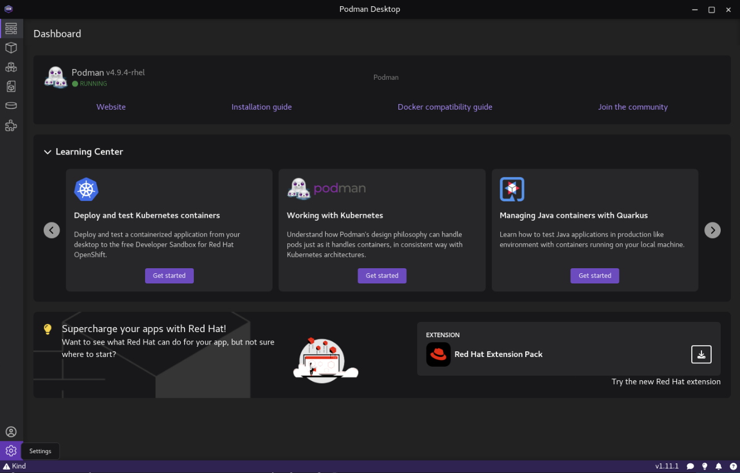Screen dimensions: 740x473
Task: Click the v1.11.1 version label
Action: coord(667,466)
